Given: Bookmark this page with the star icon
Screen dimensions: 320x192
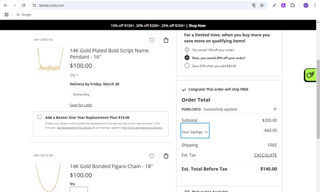Looking at the screenshot, I should point(262,5).
